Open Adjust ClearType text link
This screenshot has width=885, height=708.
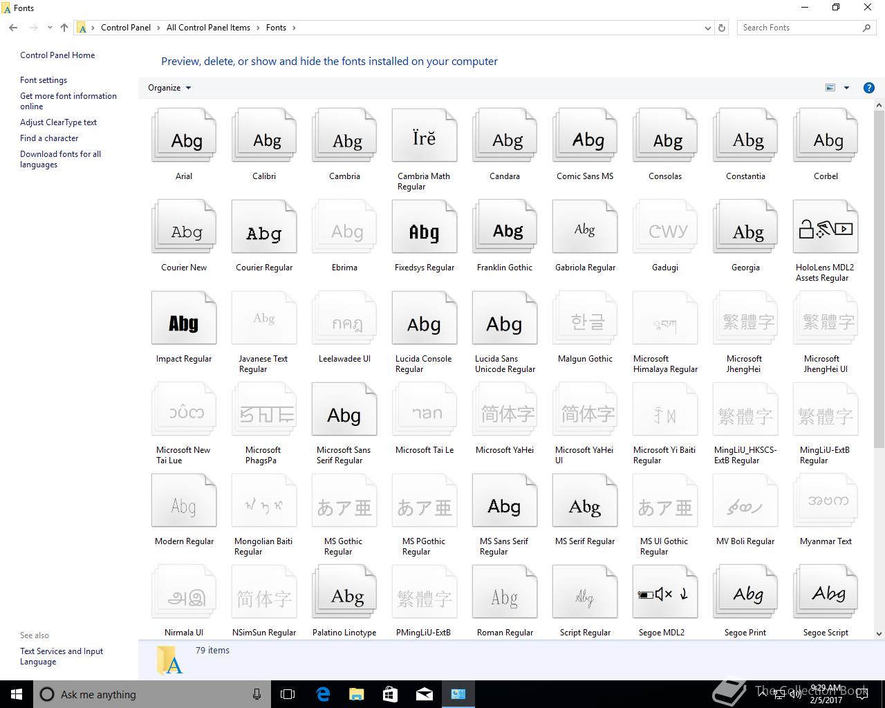pos(58,122)
